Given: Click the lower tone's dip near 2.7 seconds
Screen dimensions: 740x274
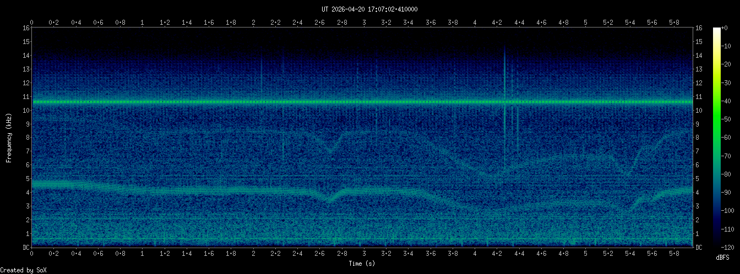Looking at the screenshot, I should [330, 200].
